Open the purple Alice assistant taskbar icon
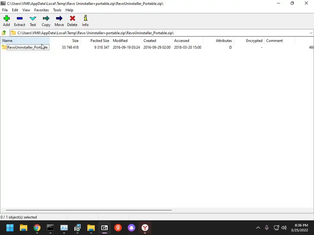 (x=132, y=228)
